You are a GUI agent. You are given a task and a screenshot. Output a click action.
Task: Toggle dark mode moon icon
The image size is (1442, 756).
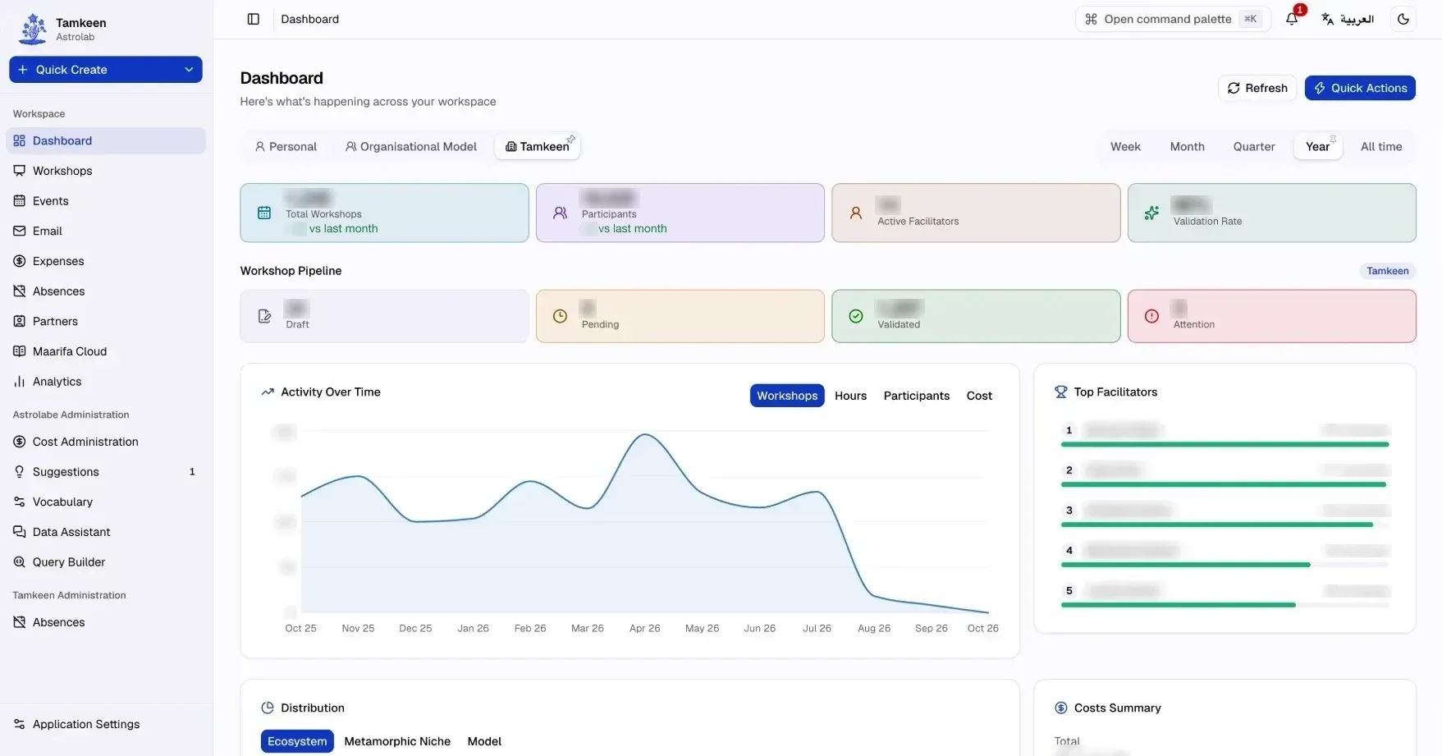click(1403, 19)
